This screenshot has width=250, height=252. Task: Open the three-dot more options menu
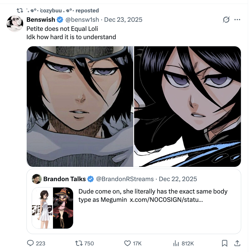click(x=237, y=20)
